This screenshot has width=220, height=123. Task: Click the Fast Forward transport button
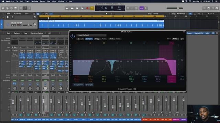point(72,8)
